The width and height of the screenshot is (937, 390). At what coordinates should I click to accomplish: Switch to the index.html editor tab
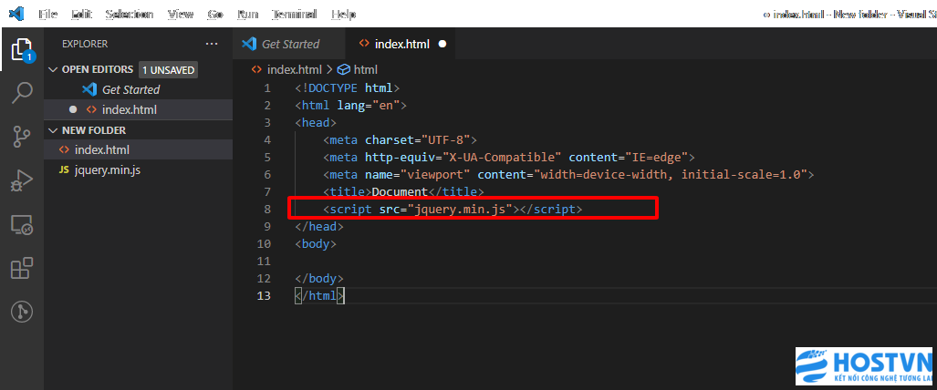(x=401, y=44)
